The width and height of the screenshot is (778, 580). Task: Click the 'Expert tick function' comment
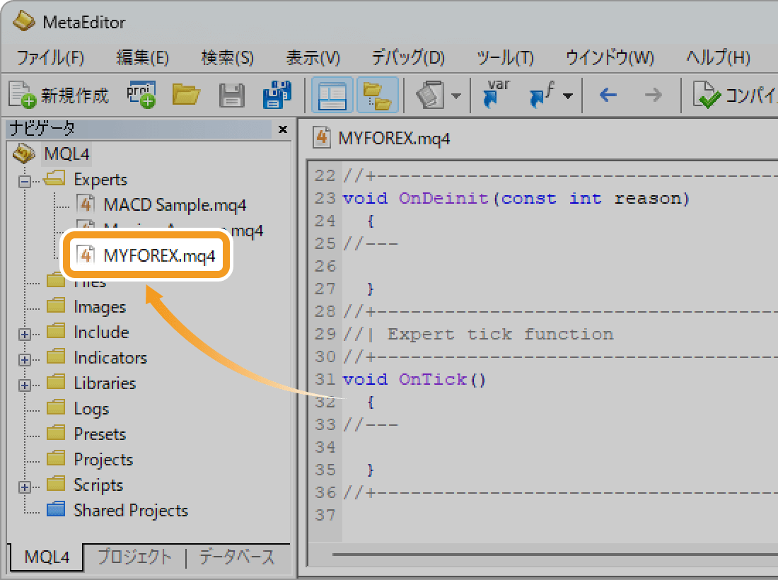tap(500, 335)
